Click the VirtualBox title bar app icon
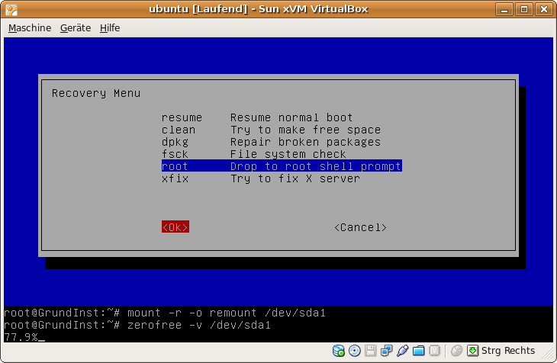This screenshot has height=363, width=557. click(11, 10)
